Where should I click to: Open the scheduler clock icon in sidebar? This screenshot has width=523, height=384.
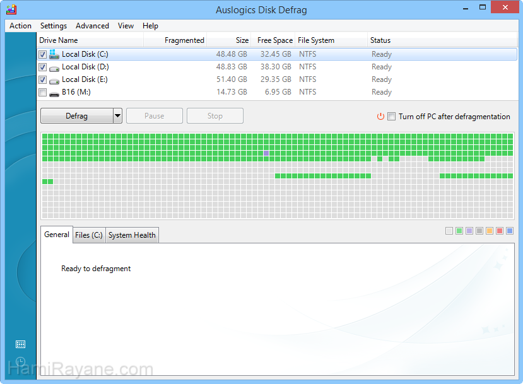[x=20, y=362]
